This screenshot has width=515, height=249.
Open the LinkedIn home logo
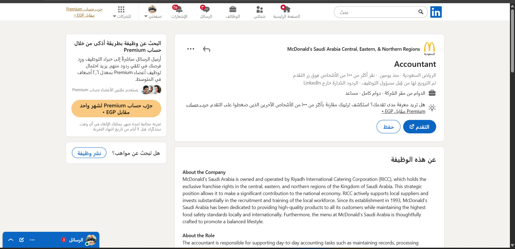436,12
